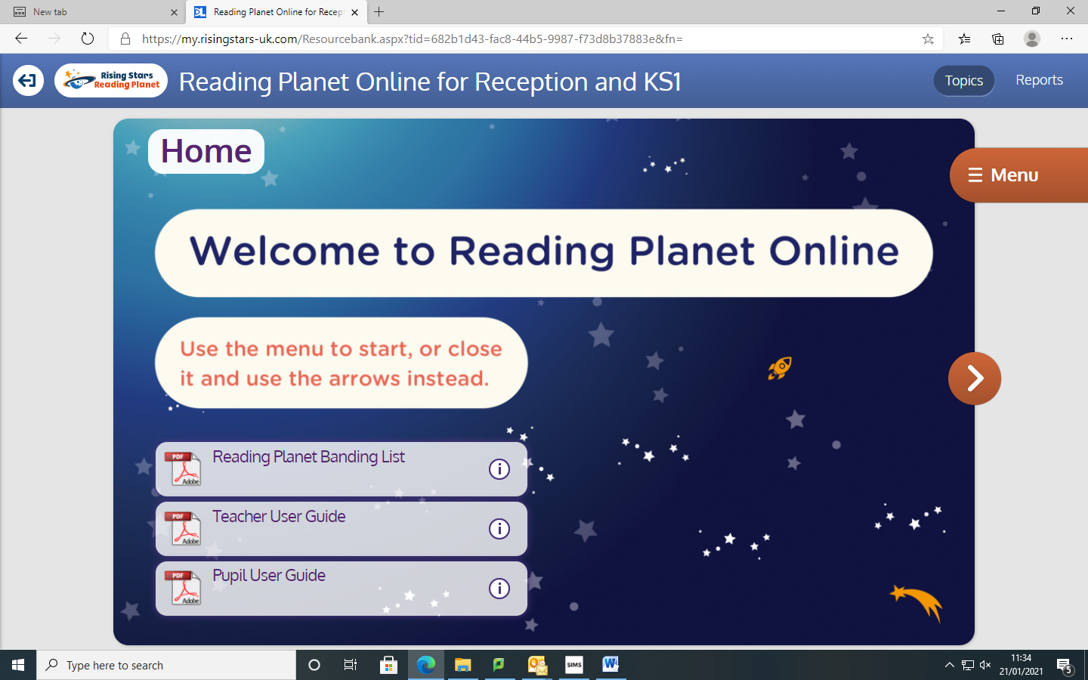Click PDF icon of Pupil User Guide

click(x=184, y=589)
